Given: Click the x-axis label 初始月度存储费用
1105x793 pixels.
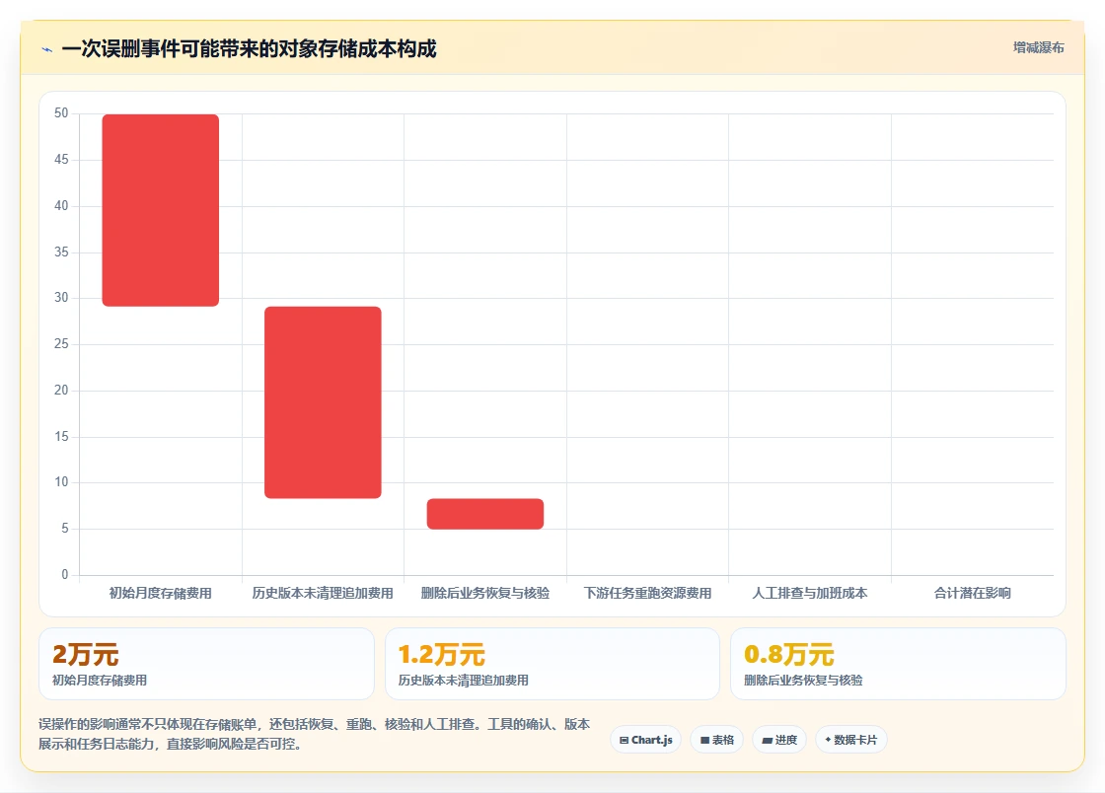Looking at the screenshot, I should click(x=161, y=593).
